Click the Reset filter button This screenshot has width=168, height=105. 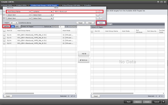point(80,23)
